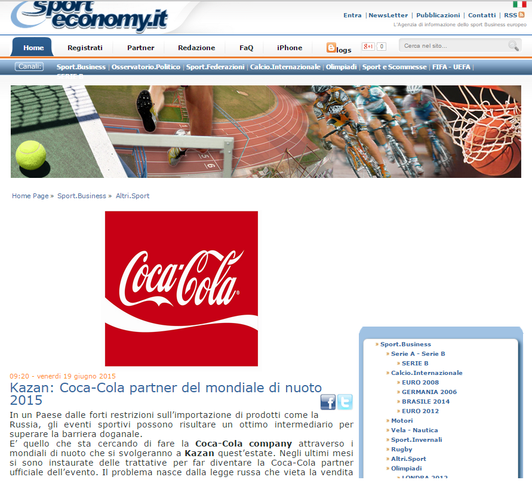Open Rugby sidebar item
Screen dimensions: 532x483
[x=401, y=449]
